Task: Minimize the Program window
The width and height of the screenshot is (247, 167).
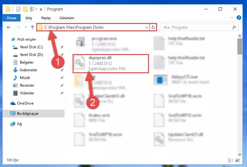Action: [206, 9]
